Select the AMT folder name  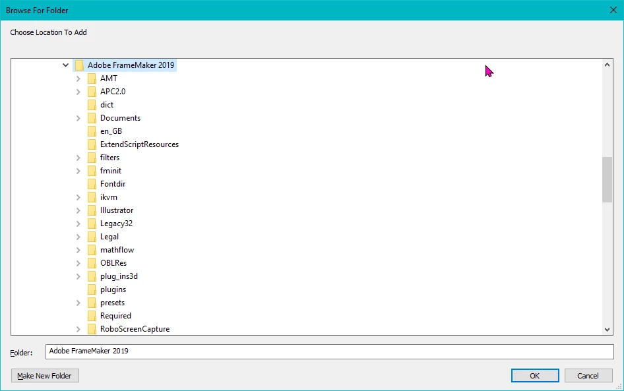click(x=109, y=78)
